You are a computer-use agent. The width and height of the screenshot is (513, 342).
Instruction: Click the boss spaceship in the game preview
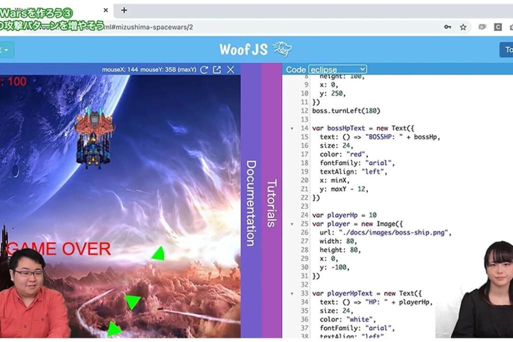click(94, 137)
